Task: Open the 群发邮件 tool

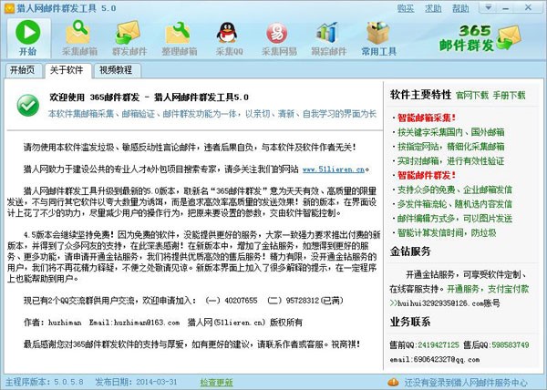Action: [129, 37]
